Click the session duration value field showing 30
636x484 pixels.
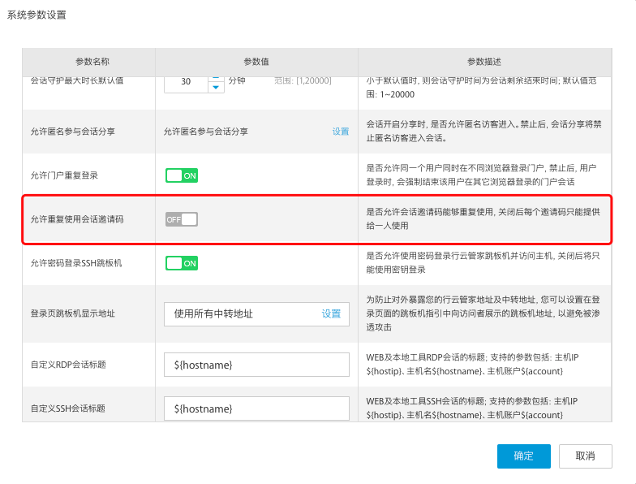186,82
